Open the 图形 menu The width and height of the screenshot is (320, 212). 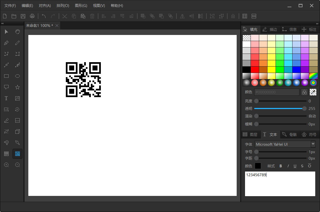[81, 6]
